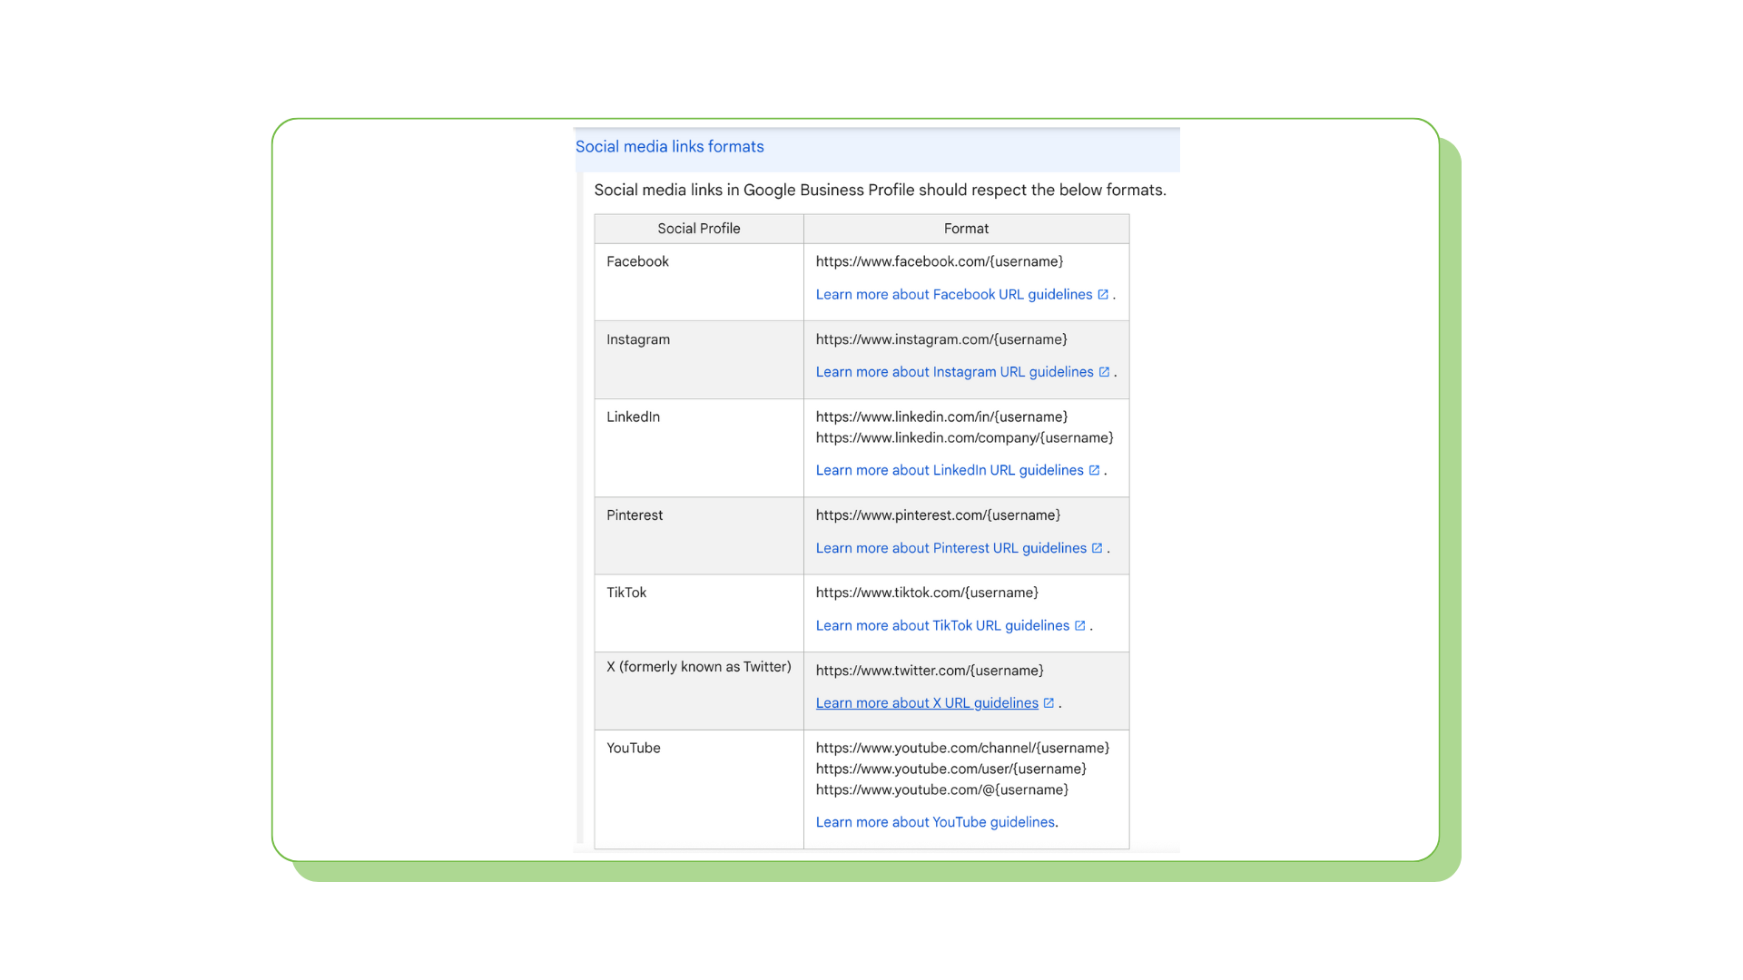Select the LinkedIn row label
Screen dimensions: 1743x980
[x=633, y=417]
